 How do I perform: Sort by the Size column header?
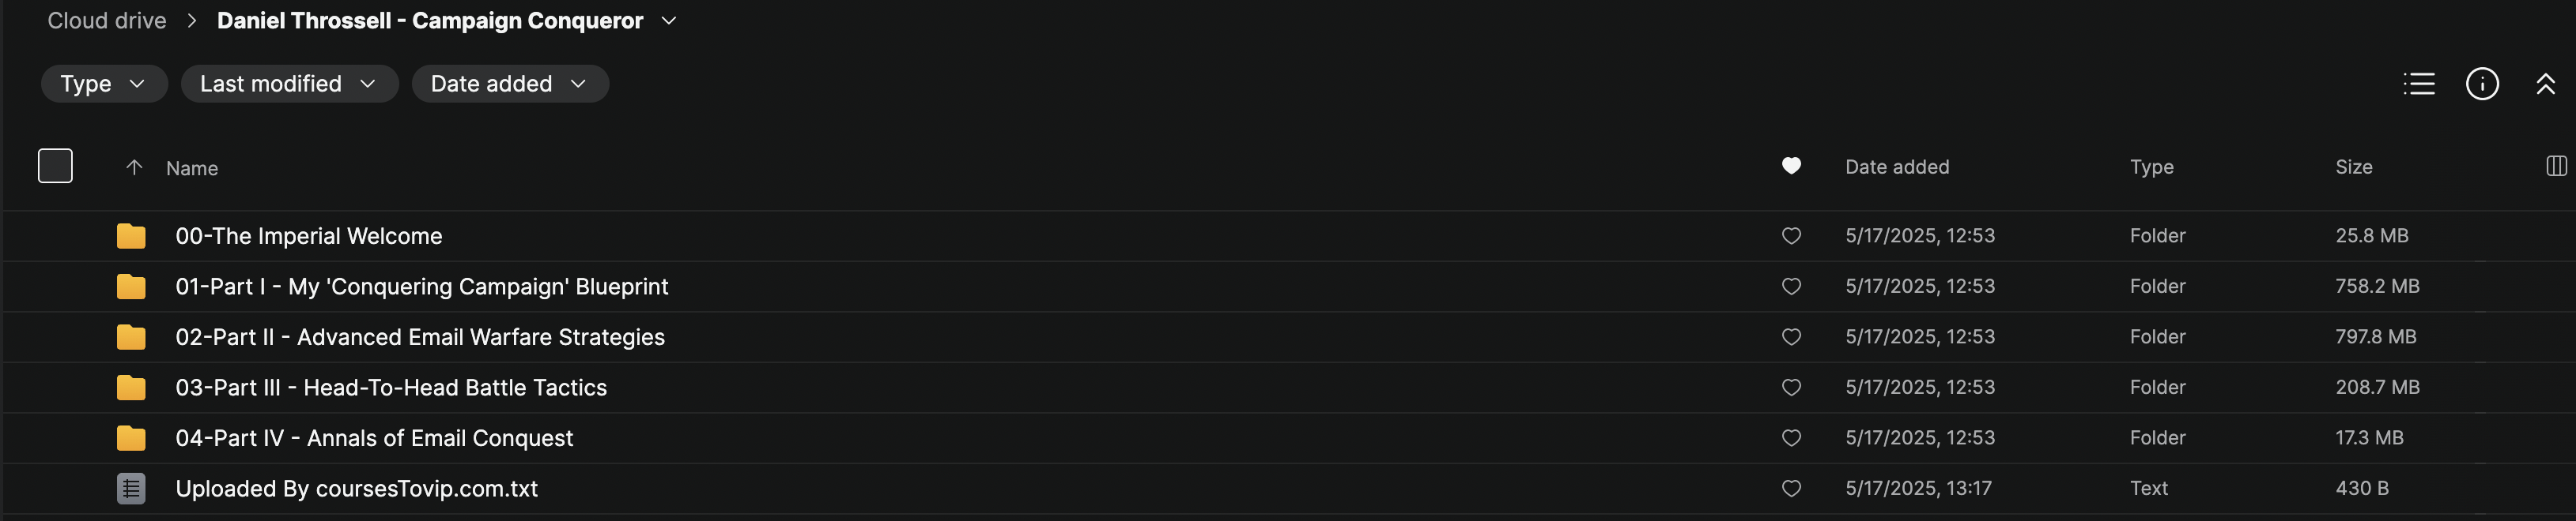2353,167
